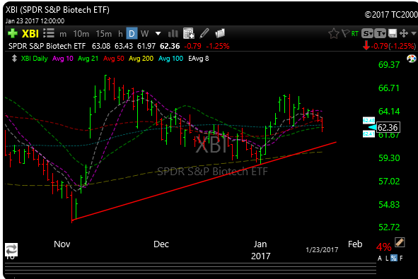418x279 pixels.
Task: Click the Jan 2017 axis label
Action: pos(260,250)
